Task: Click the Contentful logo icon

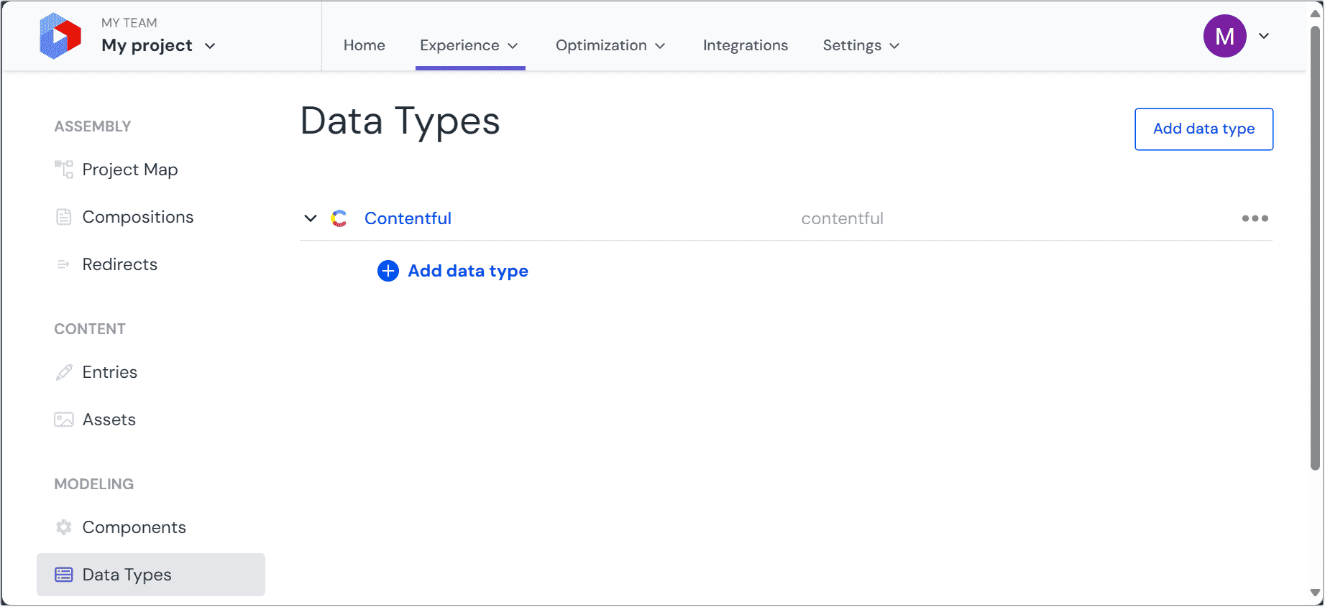Action: 339,218
